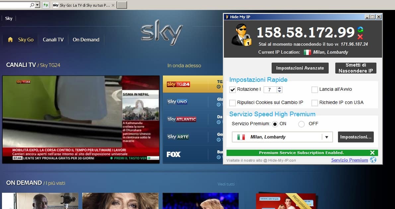
Task: Open the On Demand thumbnail with blue stage
Action: tap(201, 201)
